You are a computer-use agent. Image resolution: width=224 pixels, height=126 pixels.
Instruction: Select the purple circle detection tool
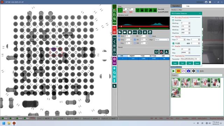(x=114, y=59)
